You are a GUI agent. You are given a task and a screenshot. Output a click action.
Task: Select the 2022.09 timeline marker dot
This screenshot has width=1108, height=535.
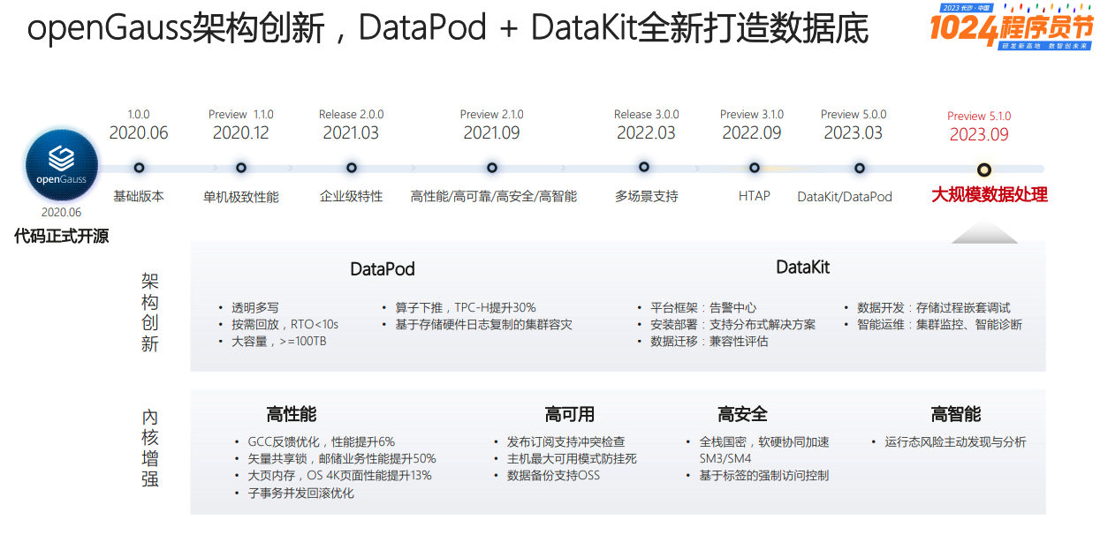point(754,167)
